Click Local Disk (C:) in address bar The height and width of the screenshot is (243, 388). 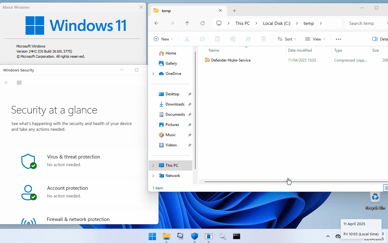pos(277,23)
